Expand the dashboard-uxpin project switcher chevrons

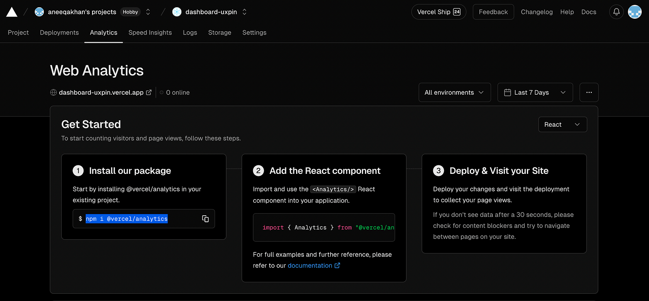tap(245, 12)
